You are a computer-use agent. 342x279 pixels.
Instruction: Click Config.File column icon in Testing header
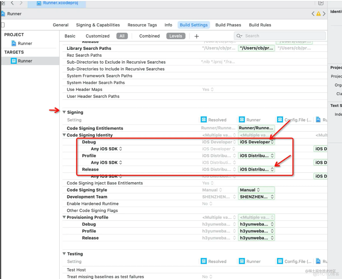(280, 261)
